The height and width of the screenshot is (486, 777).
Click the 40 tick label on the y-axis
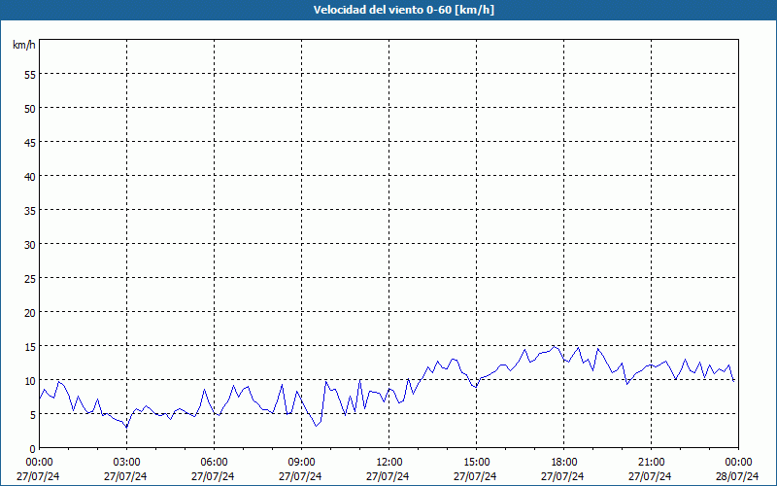(x=30, y=176)
